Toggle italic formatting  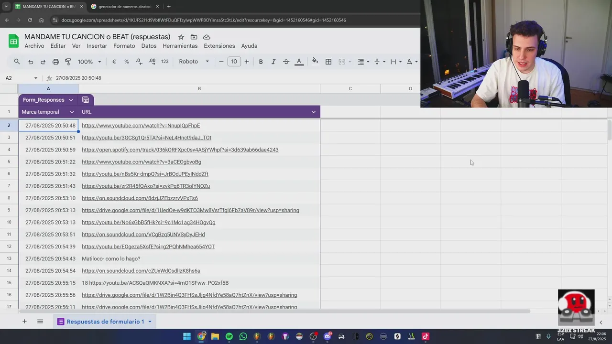(273, 62)
